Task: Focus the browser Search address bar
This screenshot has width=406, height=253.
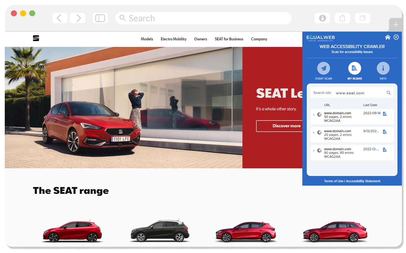Action: click(203, 18)
